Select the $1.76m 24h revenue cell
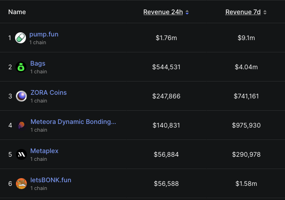Viewport: 285px width, 200px height. 166,38
